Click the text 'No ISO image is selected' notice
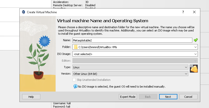Screen dimensions: 209x108 pos(122,87)
